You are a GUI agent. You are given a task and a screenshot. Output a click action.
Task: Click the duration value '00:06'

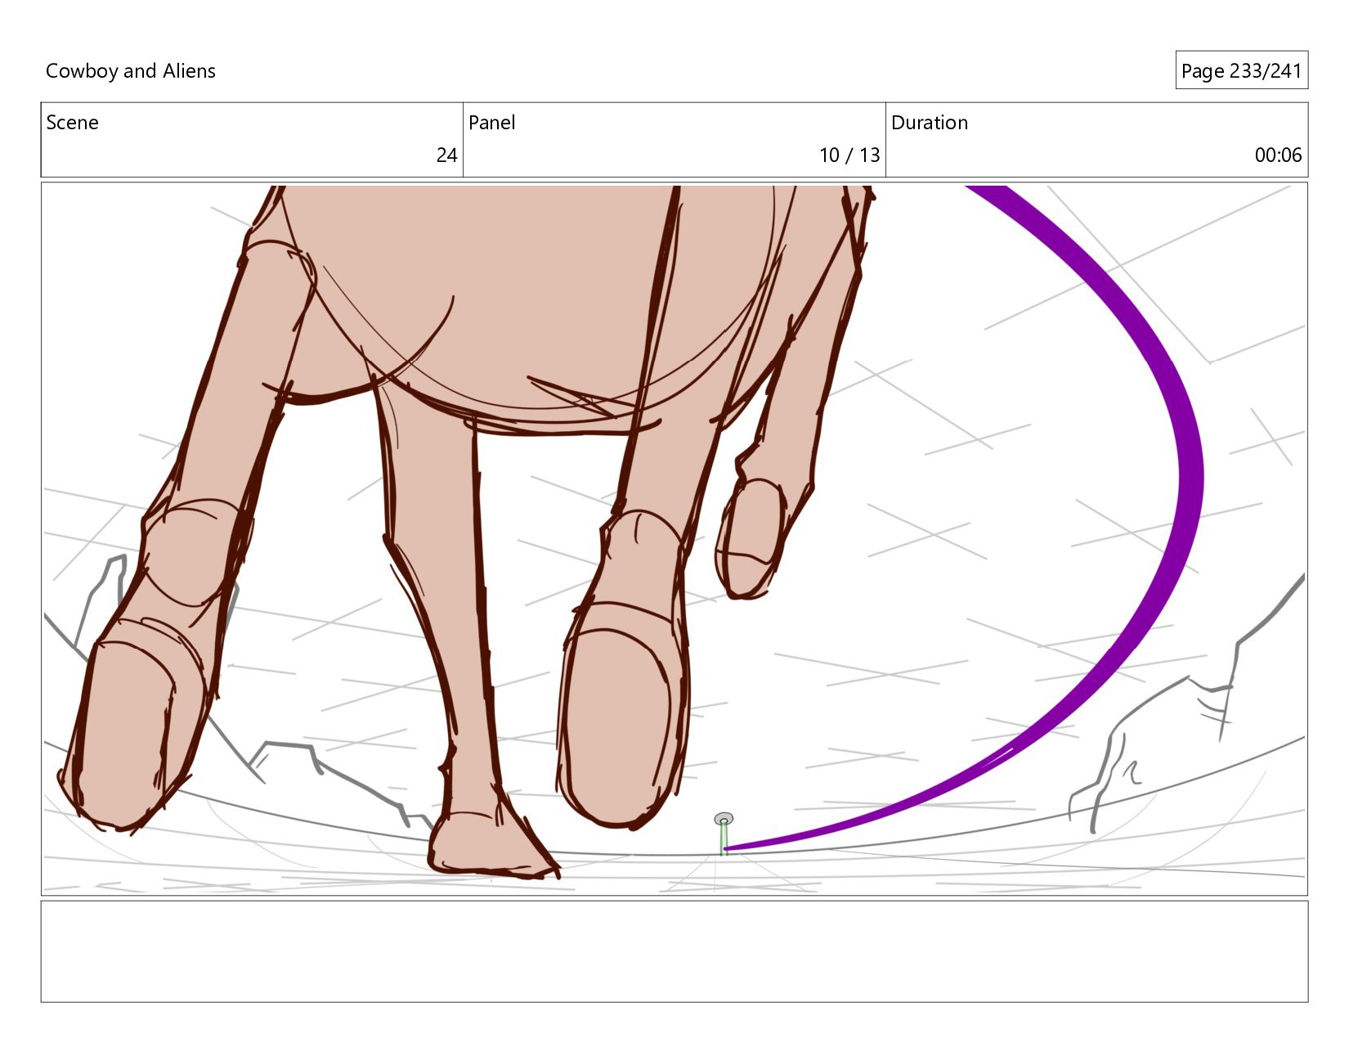1278,155
